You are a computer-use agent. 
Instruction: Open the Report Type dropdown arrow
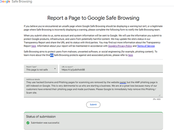point(55,69)
